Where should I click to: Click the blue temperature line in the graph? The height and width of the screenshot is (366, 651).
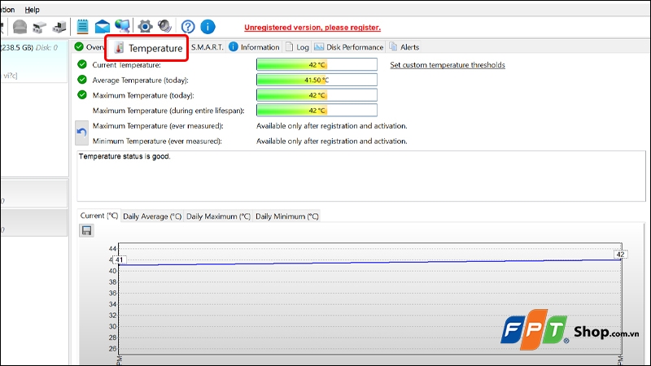pyautogui.click(x=369, y=262)
